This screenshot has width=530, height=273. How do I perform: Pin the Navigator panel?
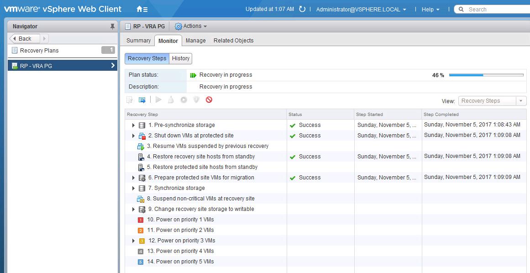(x=113, y=26)
